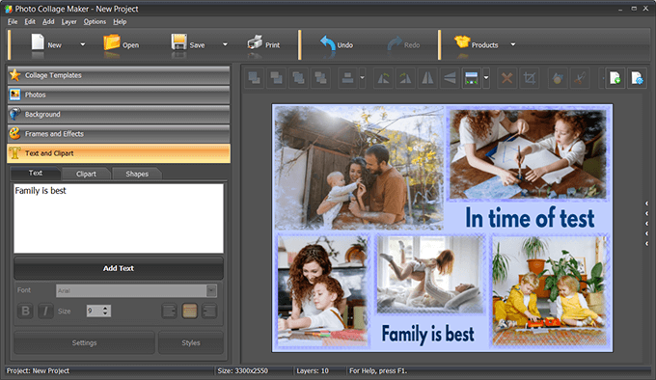The image size is (656, 380).
Task: Switch to the Shapes tab
Action: [x=137, y=174]
